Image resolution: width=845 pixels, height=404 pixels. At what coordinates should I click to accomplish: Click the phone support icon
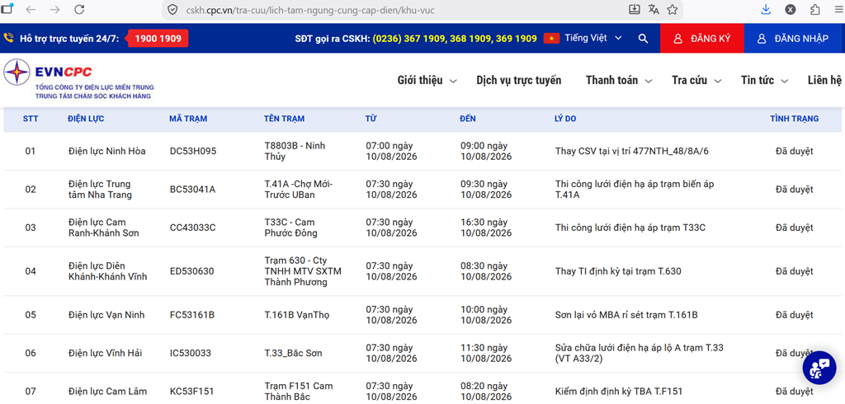point(8,38)
